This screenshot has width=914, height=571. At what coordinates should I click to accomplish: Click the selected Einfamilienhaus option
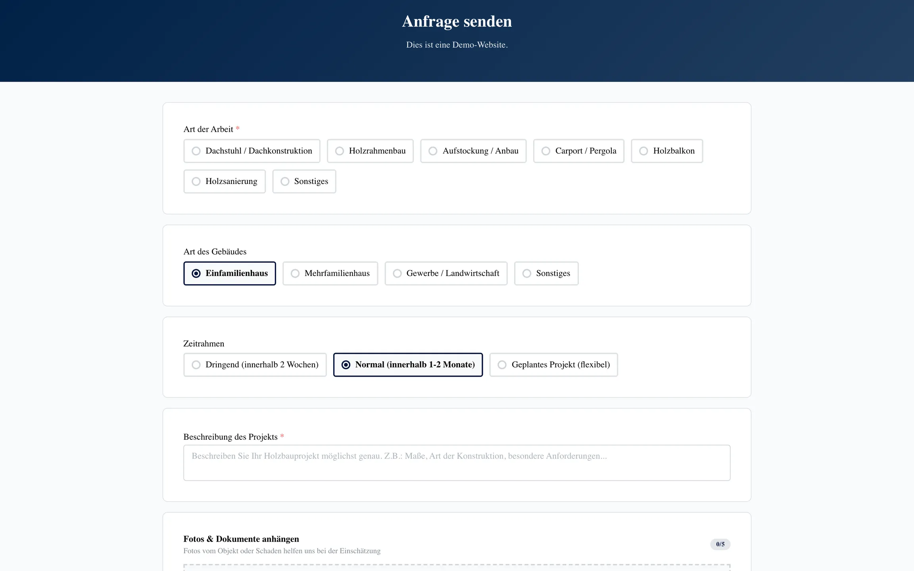[x=229, y=273]
